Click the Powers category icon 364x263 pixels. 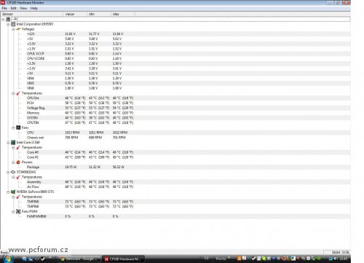(x=18, y=162)
